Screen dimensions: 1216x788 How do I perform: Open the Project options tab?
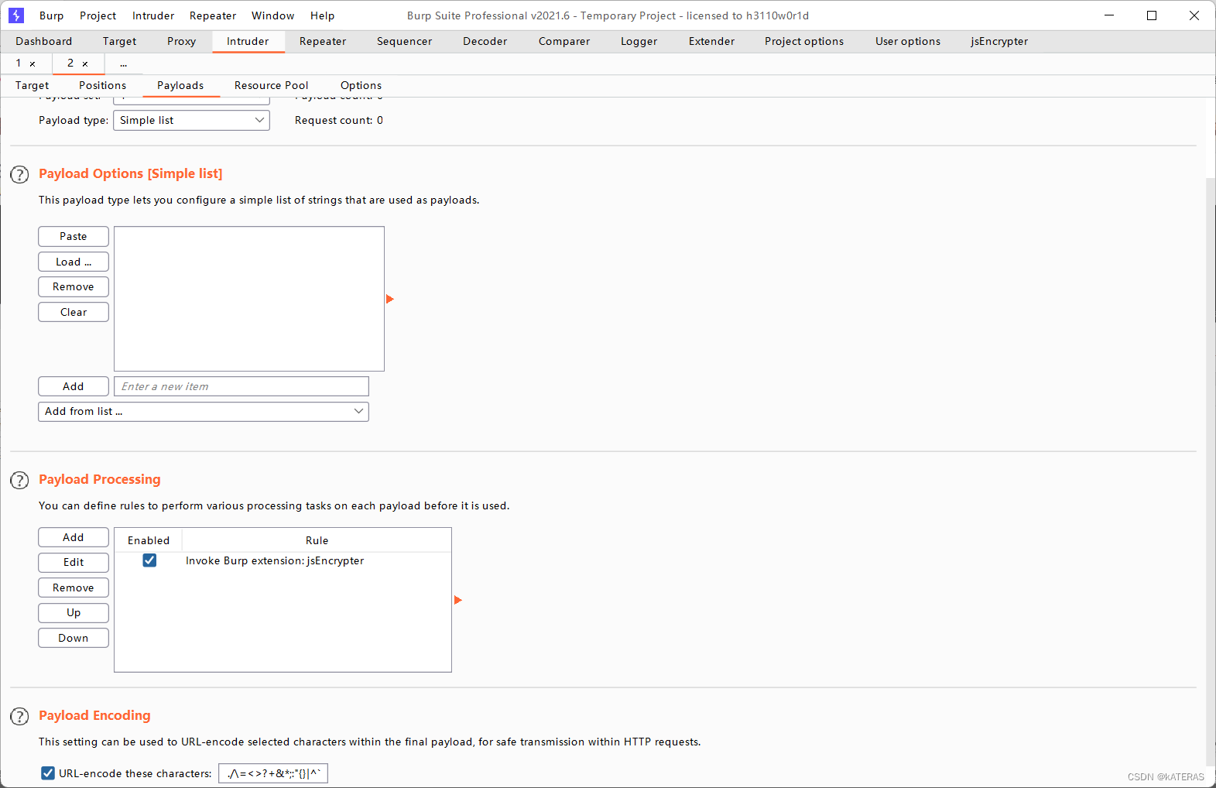click(x=804, y=42)
